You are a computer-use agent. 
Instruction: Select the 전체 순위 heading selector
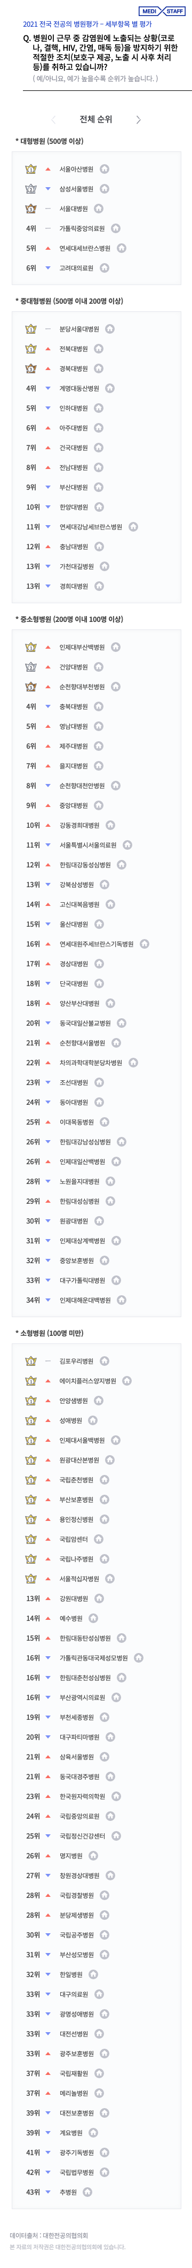(x=95, y=120)
